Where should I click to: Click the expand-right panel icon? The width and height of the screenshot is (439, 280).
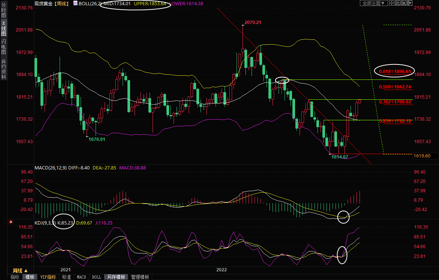[x=410, y=3]
